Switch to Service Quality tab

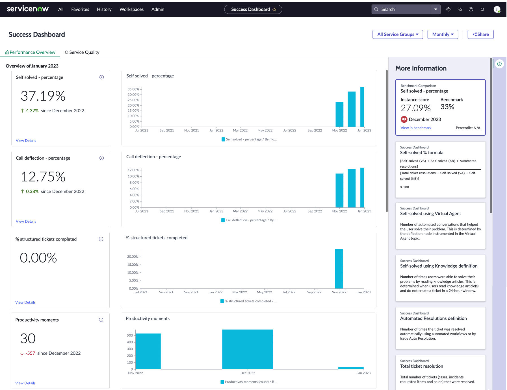pyautogui.click(x=82, y=52)
